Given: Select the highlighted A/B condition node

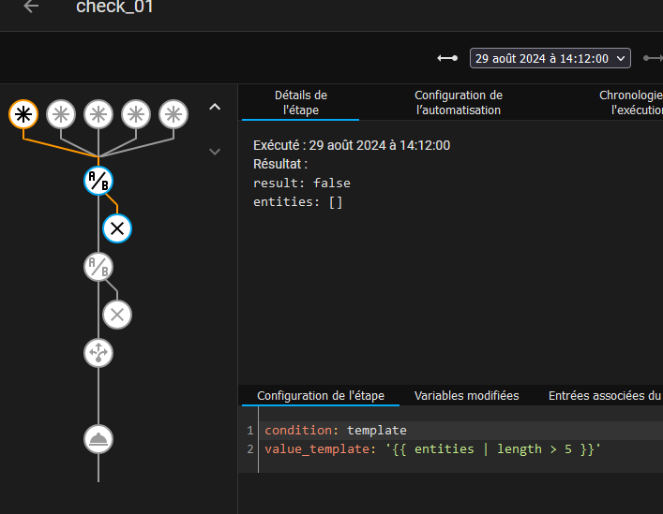Looking at the screenshot, I should point(98,181).
